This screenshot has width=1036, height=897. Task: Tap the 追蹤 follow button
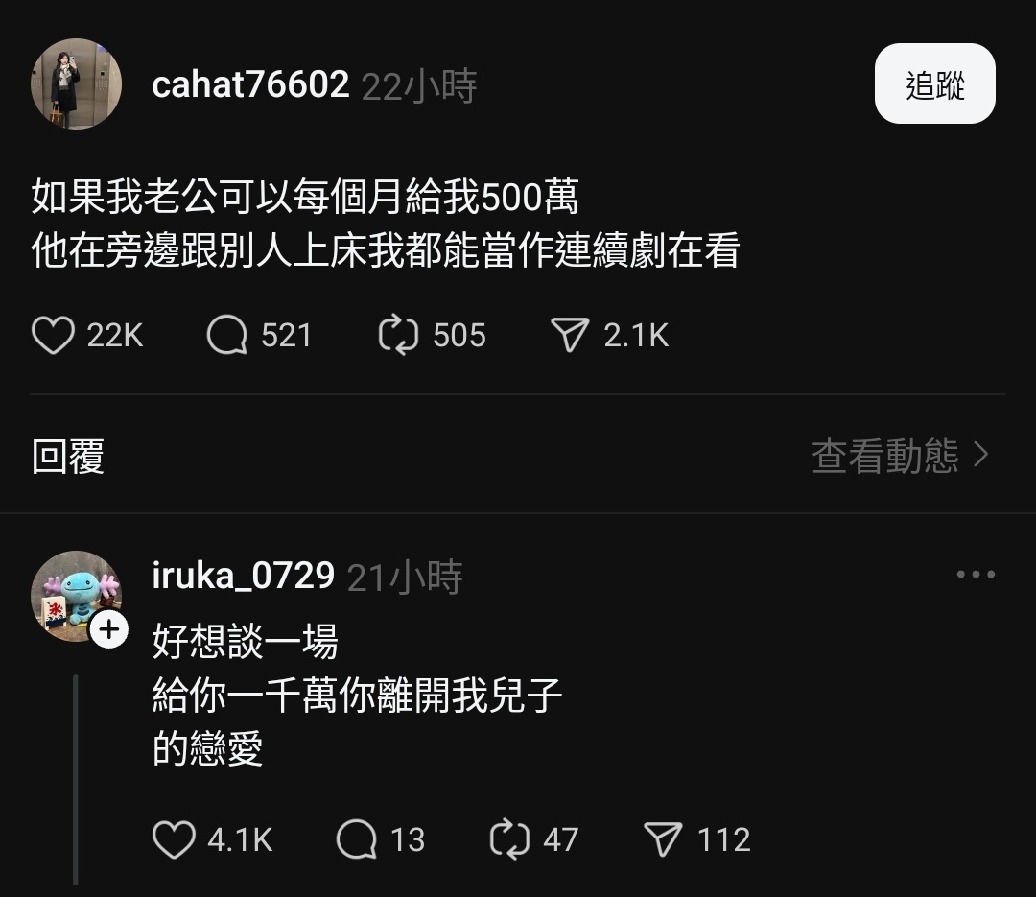935,84
